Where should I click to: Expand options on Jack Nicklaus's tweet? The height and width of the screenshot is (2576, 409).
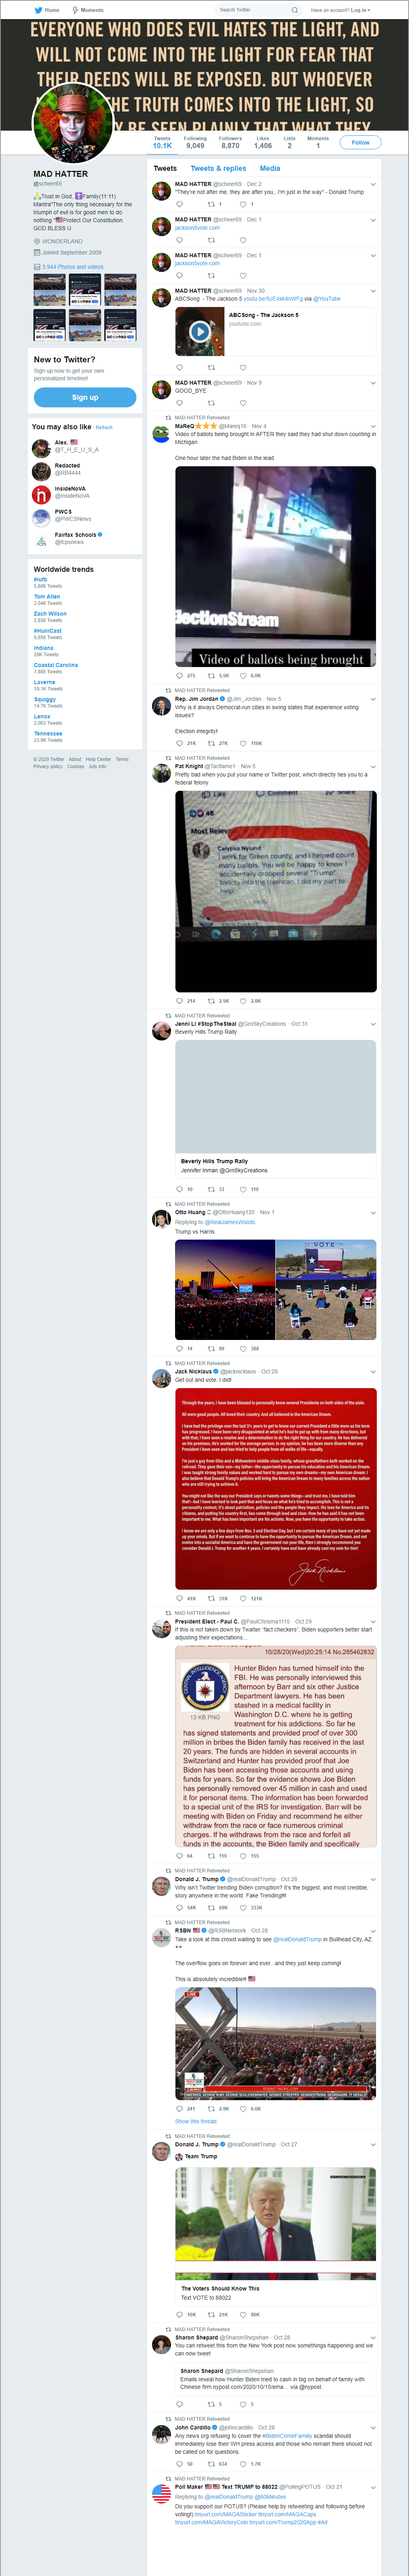pos(373,1372)
